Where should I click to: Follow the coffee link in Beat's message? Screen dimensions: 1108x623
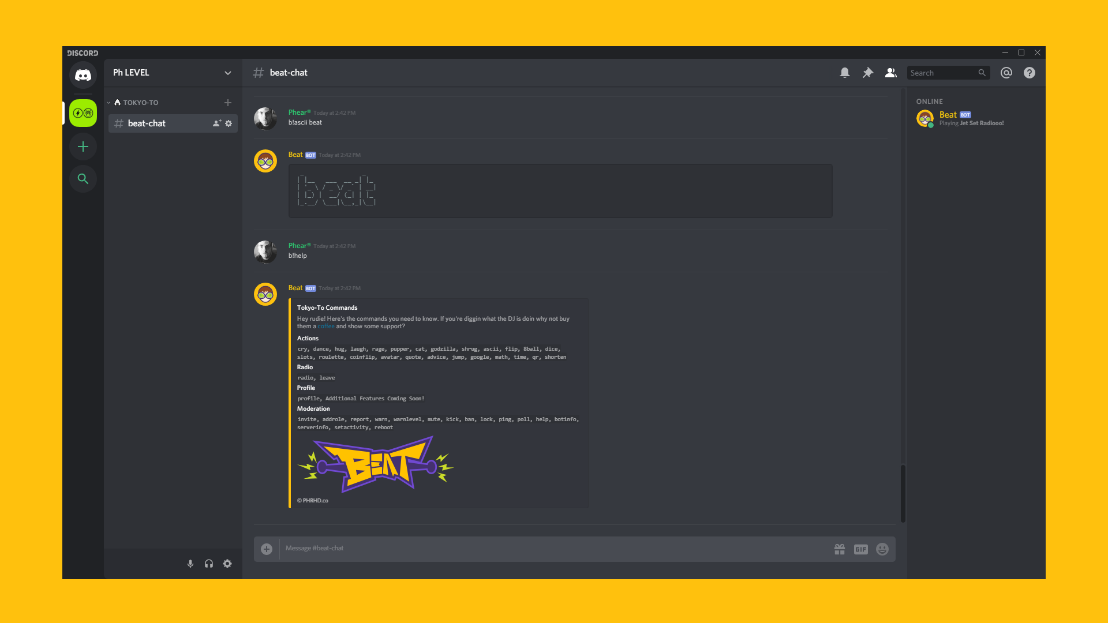[x=326, y=326]
